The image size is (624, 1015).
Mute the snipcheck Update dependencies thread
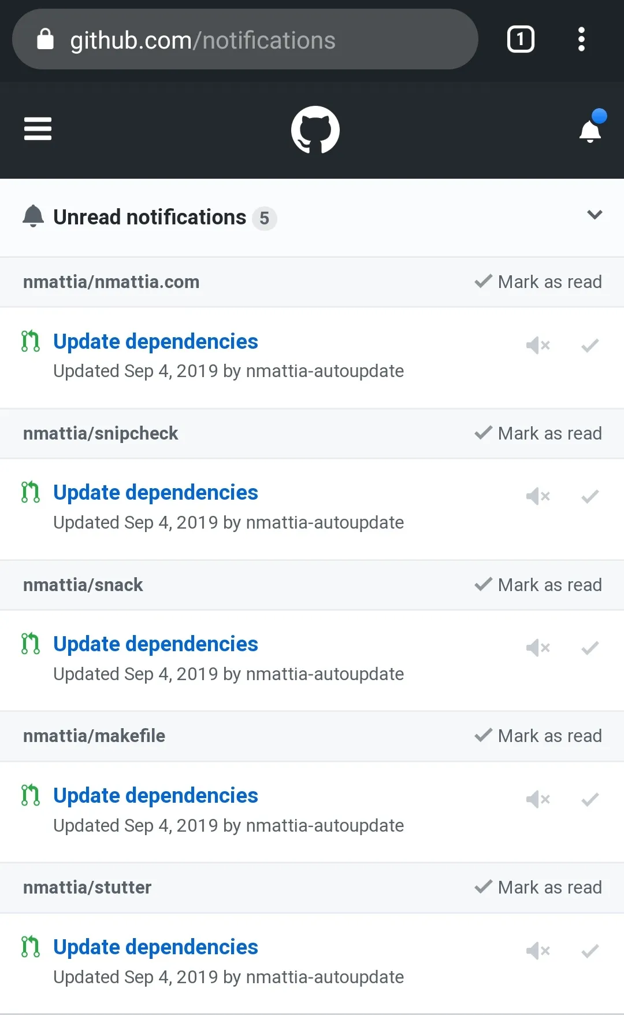(x=538, y=496)
